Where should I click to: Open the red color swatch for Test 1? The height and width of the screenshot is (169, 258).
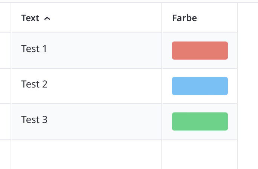200,51
